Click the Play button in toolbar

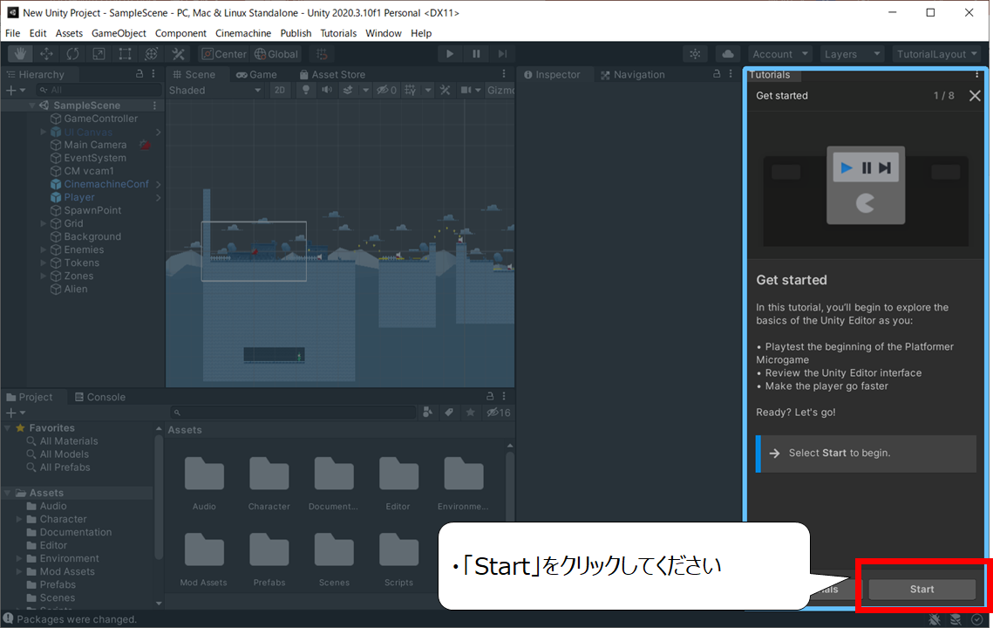450,54
